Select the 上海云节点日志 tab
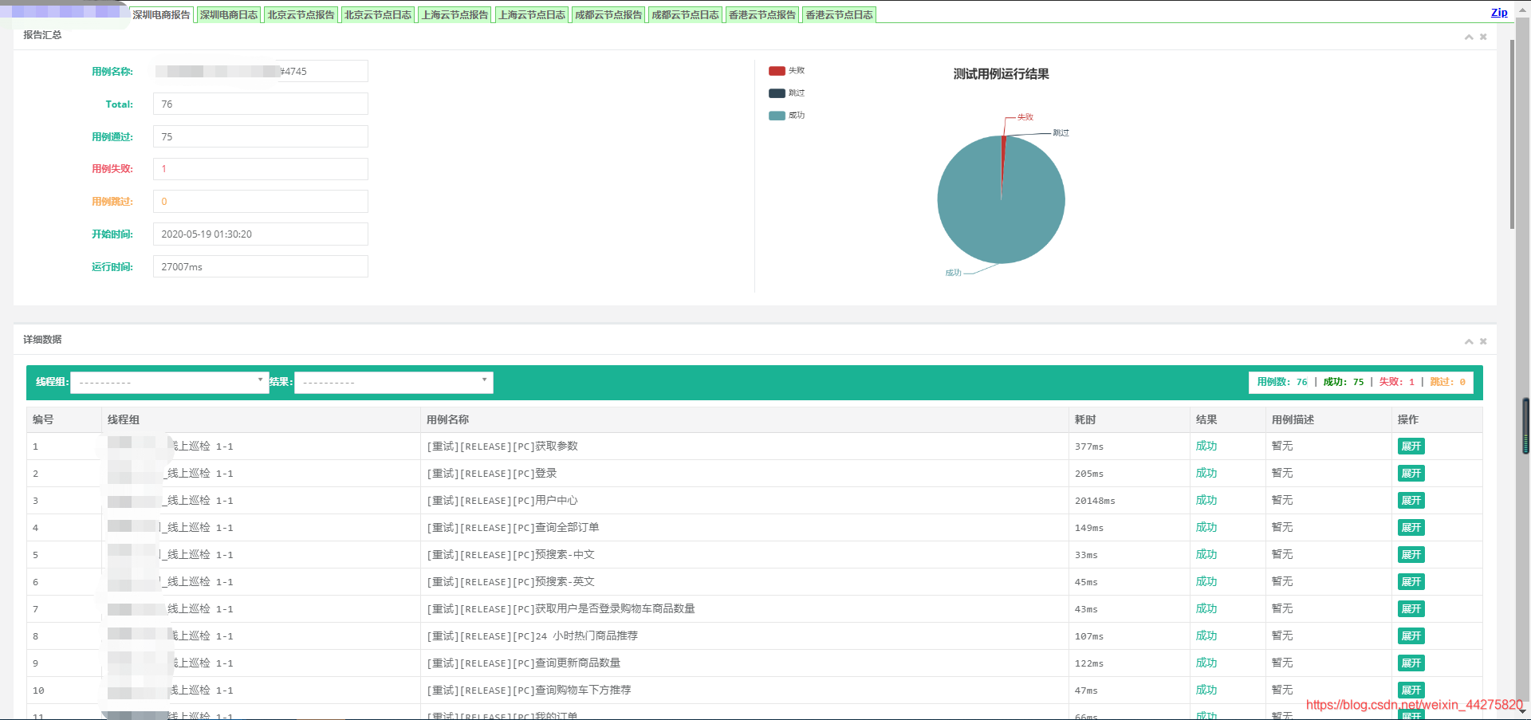The width and height of the screenshot is (1531, 720). (x=532, y=14)
